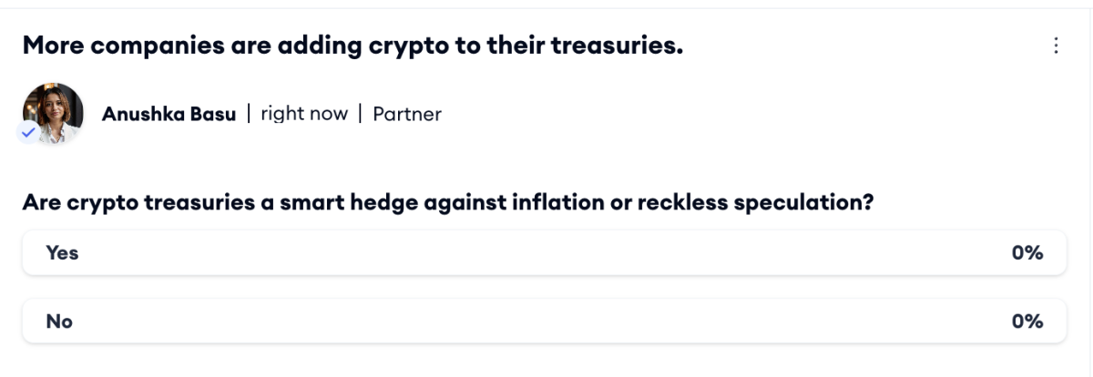Click the 0% result for No
Viewport: 1093px width, 377px height.
(1027, 321)
